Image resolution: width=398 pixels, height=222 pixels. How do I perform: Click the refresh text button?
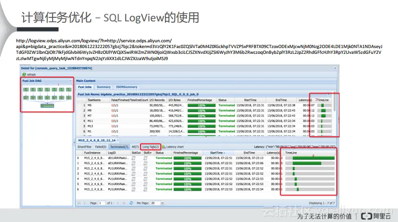coord(32,74)
